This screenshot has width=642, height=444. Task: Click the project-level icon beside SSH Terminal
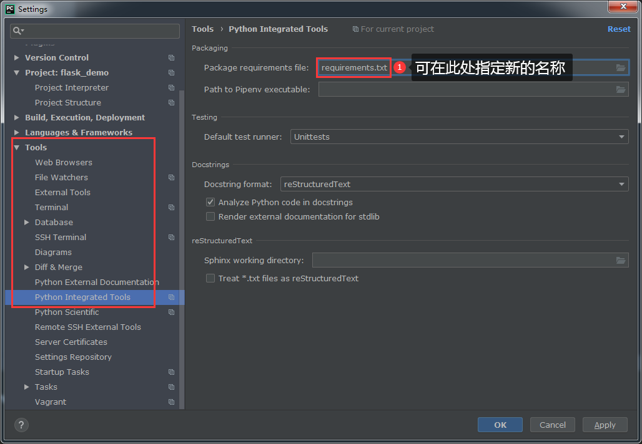tap(172, 237)
